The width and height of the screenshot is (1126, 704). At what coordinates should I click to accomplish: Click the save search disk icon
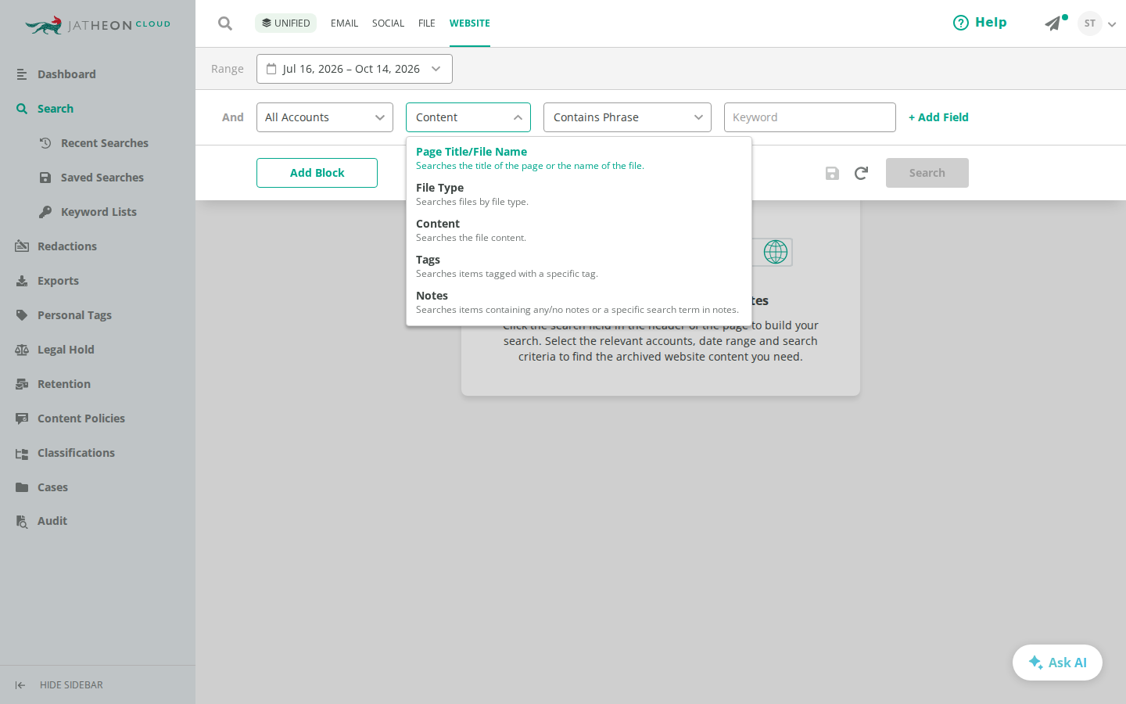click(x=832, y=173)
